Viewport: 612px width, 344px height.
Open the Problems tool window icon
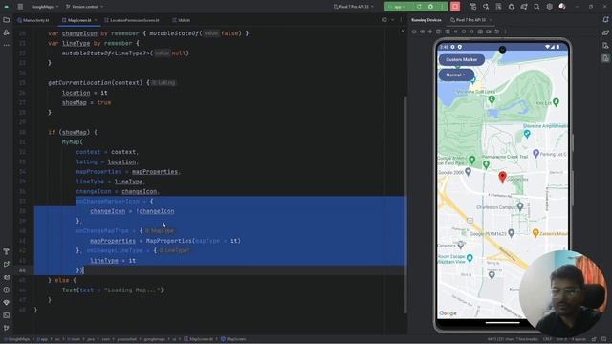click(x=7, y=290)
